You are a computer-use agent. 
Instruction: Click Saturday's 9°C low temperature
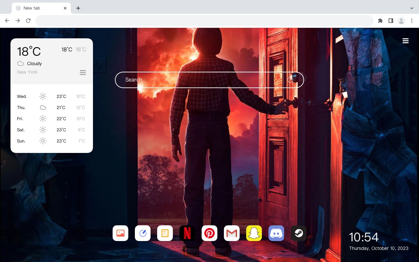click(x=82, y=130)
